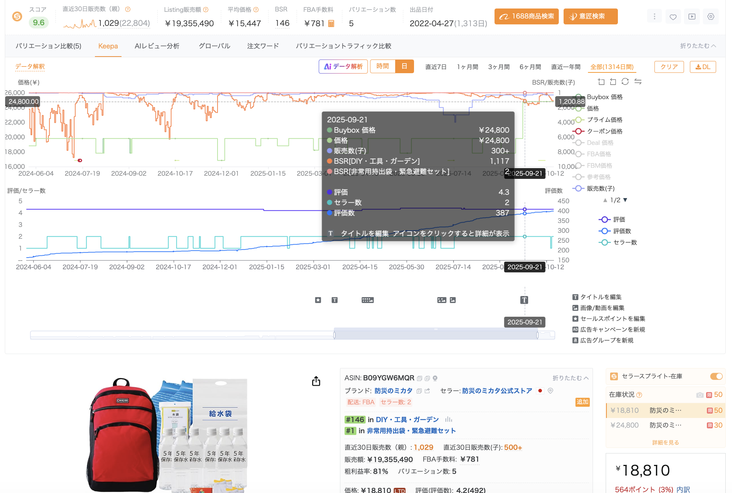
Task: Go to next legend page arrow
Action: click(x=625, y=200)
